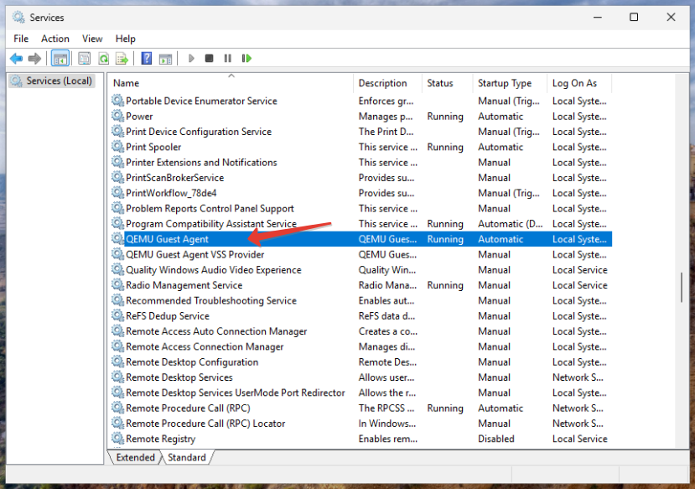The height and width of the screenshot is (489, 695).
Task: Click Disabled startup type of Remote Registry
Action: (x=496, y=439)
